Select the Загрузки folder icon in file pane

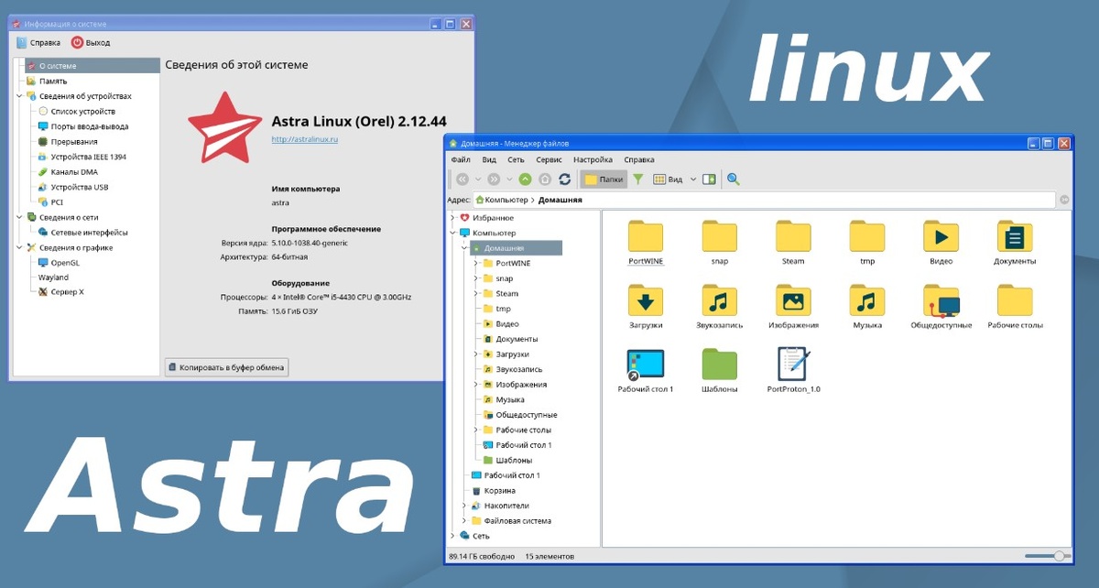pyautogui.click(x=646, y=300)
